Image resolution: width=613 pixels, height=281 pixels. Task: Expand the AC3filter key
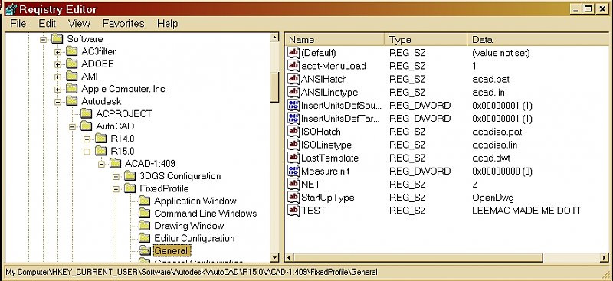pos(58,51)
